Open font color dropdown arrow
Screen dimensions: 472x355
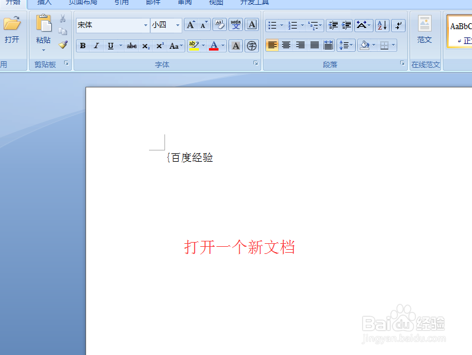[223, 46]
